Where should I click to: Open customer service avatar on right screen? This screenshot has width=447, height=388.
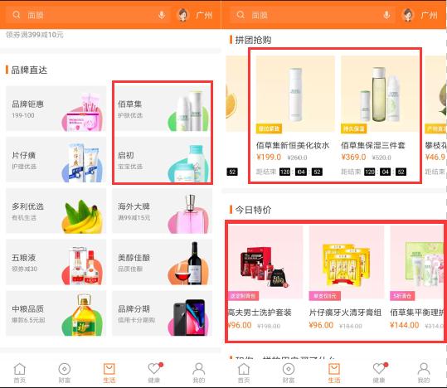(x=408, y=15)
